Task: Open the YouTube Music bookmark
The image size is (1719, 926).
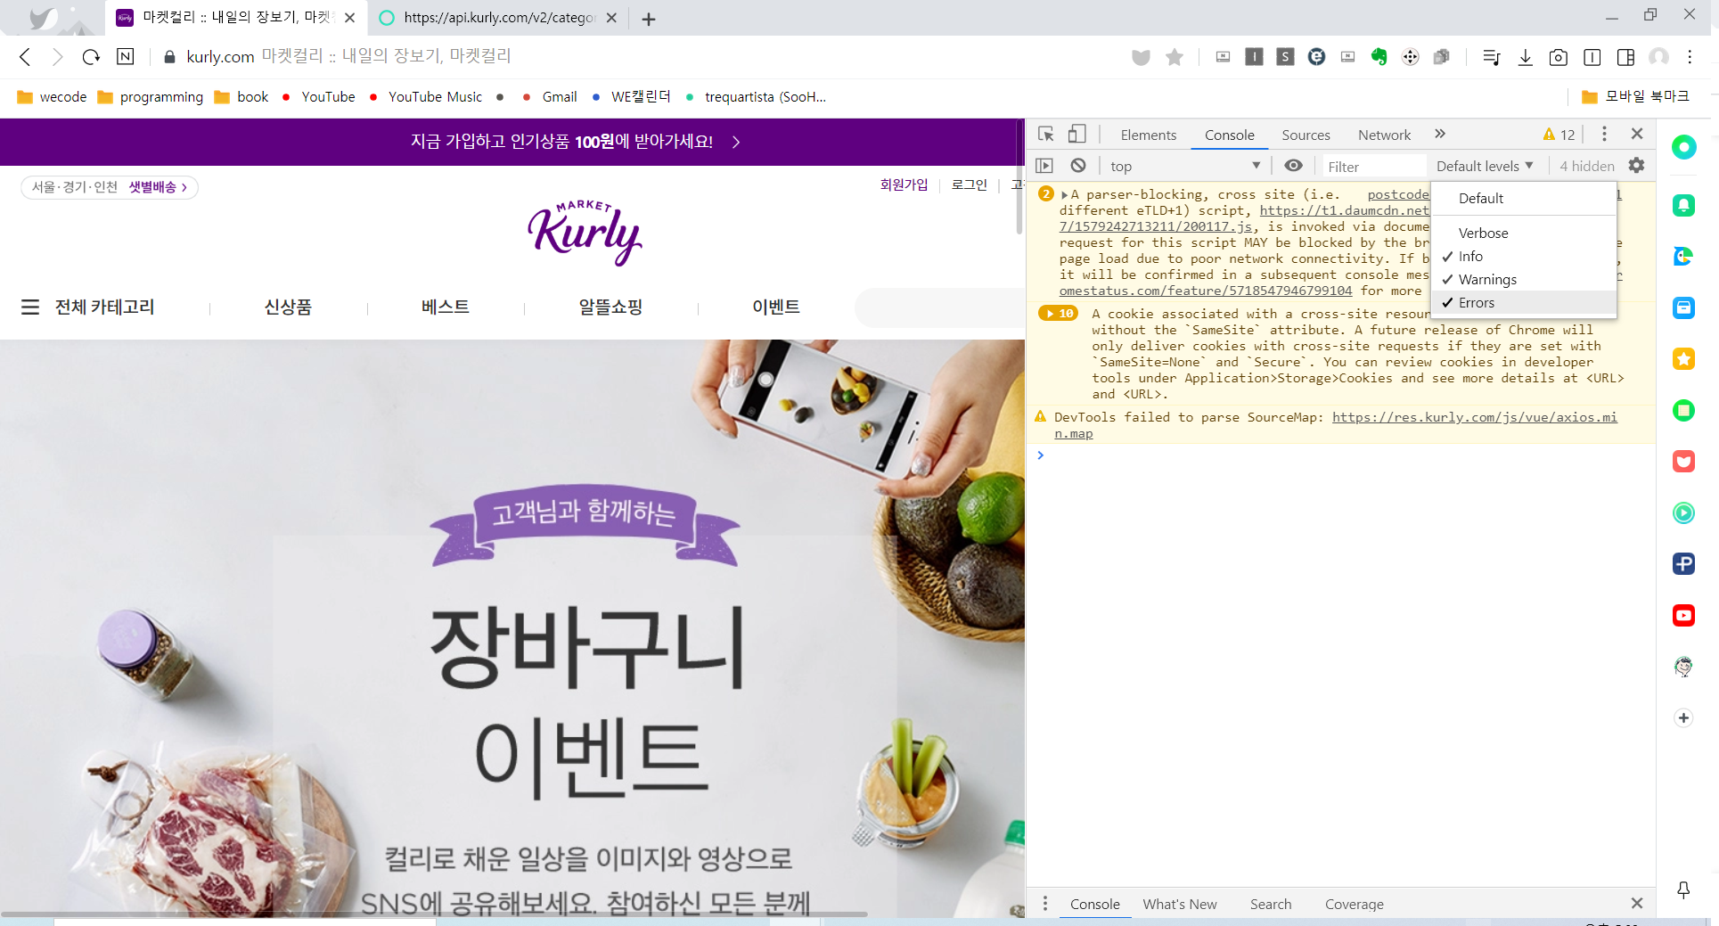Action: (x=424, y=96)
